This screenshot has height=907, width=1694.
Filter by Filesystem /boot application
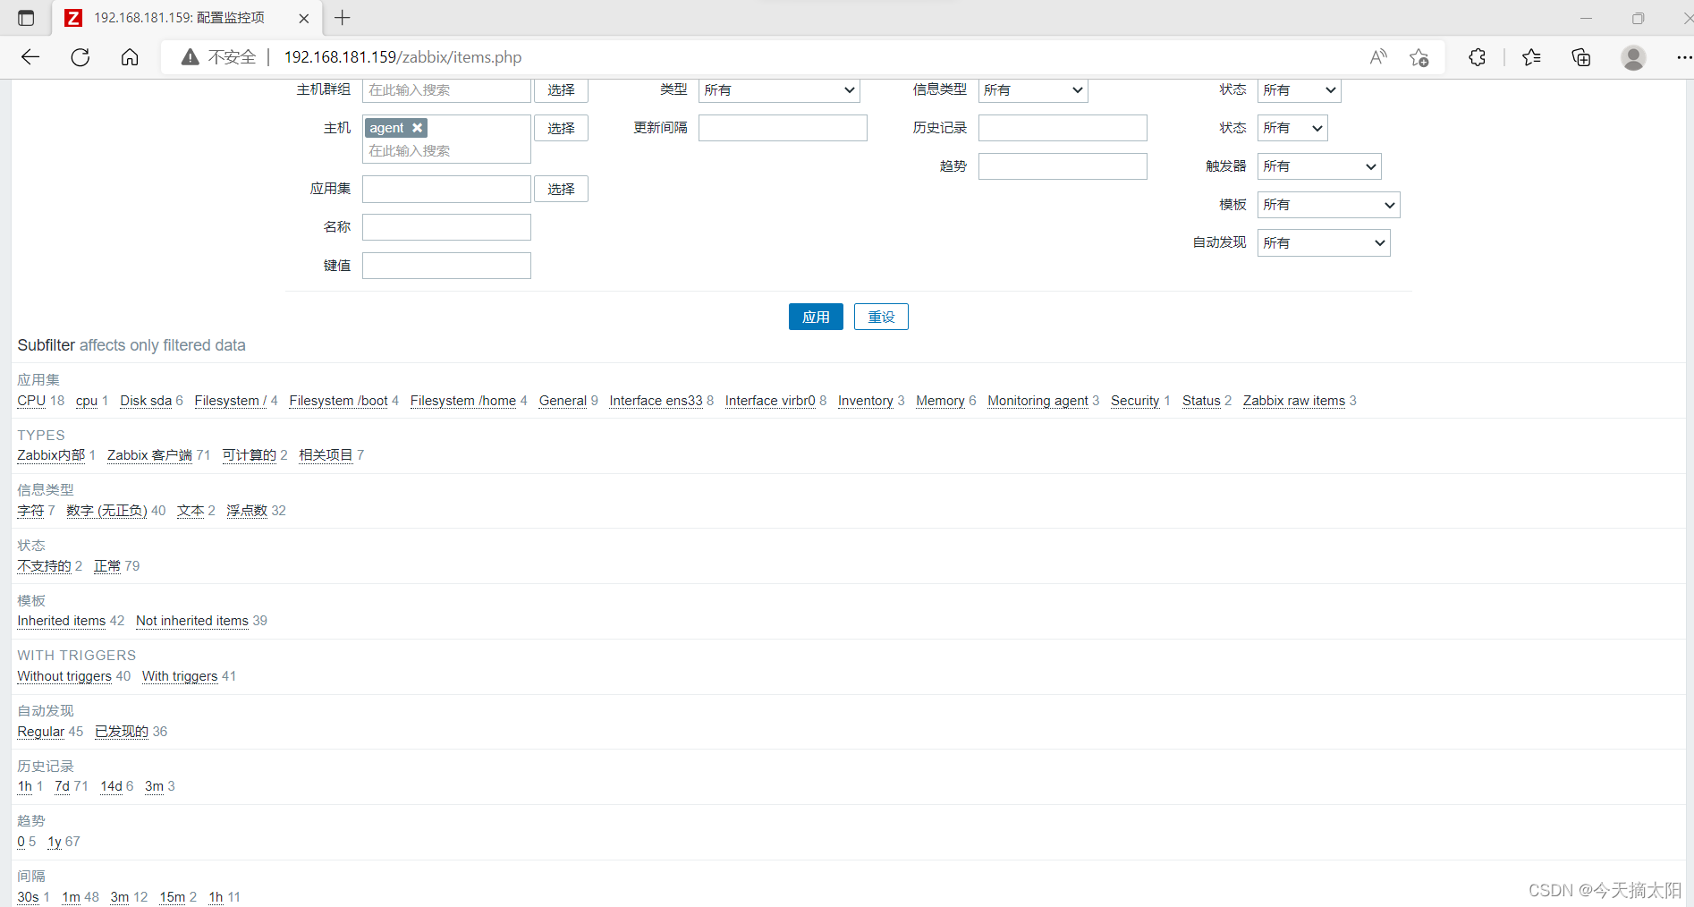coord(338,401)
